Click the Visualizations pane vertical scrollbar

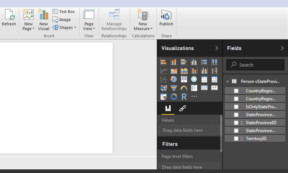pyautogui.click(x=221, y=134)
